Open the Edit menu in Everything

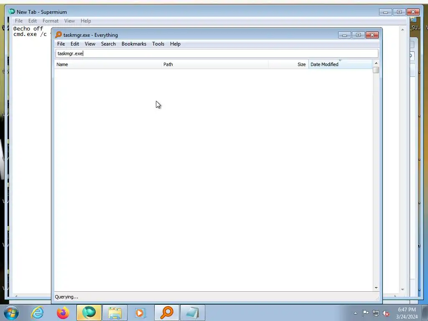tap(74, 44)
